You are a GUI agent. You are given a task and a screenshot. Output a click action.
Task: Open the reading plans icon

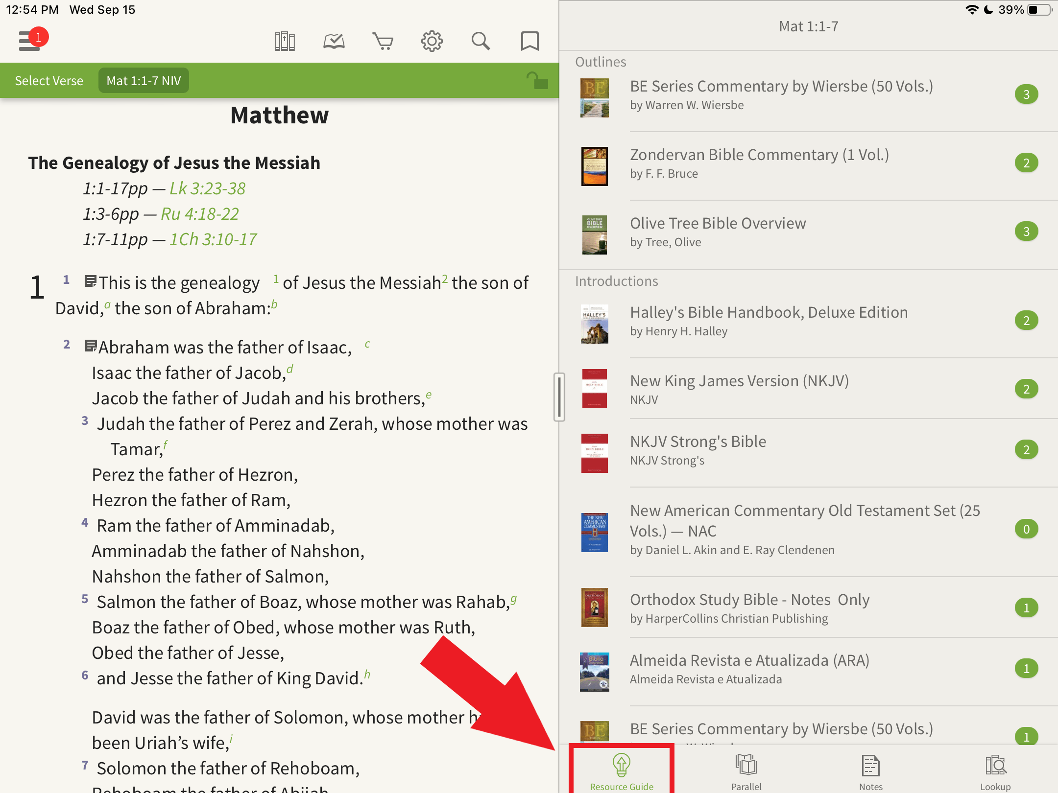tap(334, 41)
